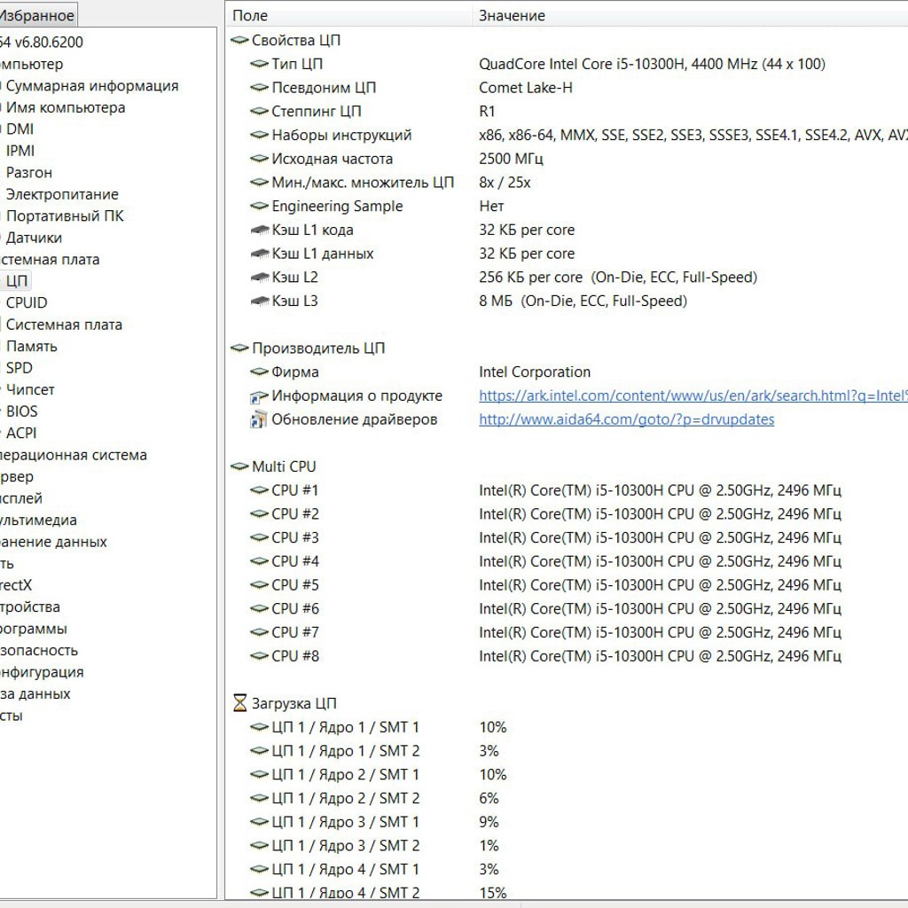Open Электропитание tree item
Viewport: 908px width, 908px height.
62,194
